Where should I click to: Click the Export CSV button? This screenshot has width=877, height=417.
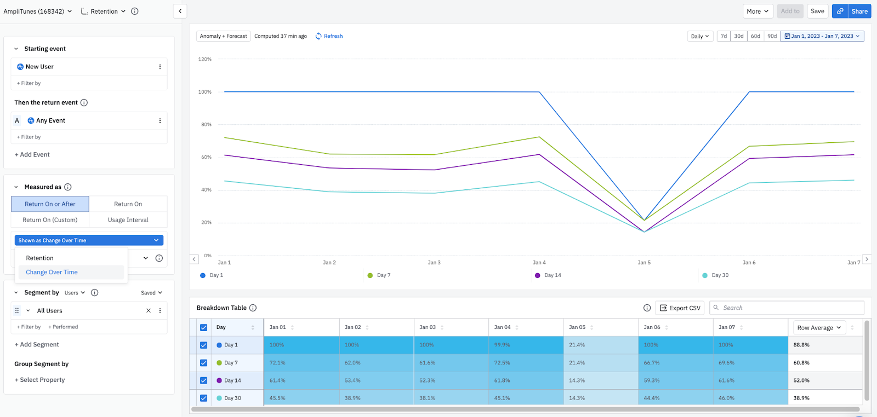point(680,308)
